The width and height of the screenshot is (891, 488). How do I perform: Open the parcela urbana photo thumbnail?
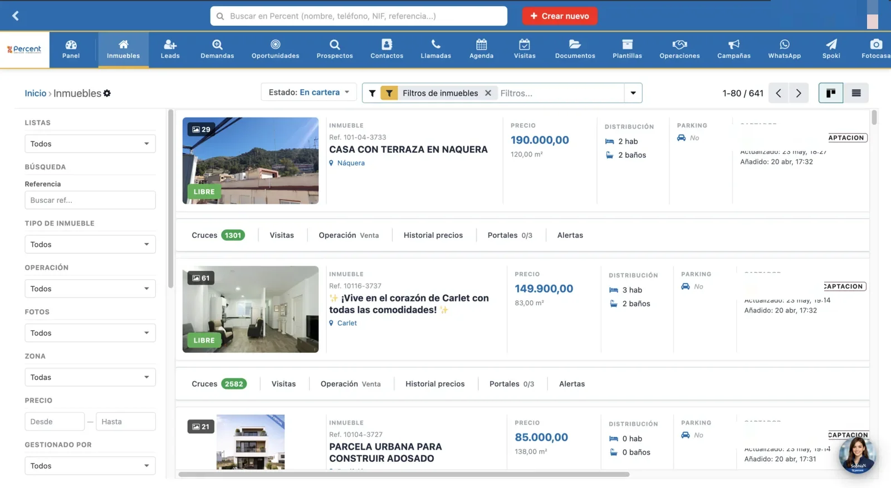(x=251, y=442)
